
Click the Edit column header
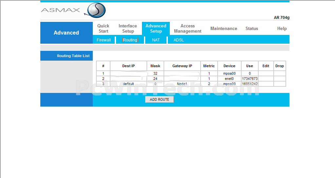266,66
